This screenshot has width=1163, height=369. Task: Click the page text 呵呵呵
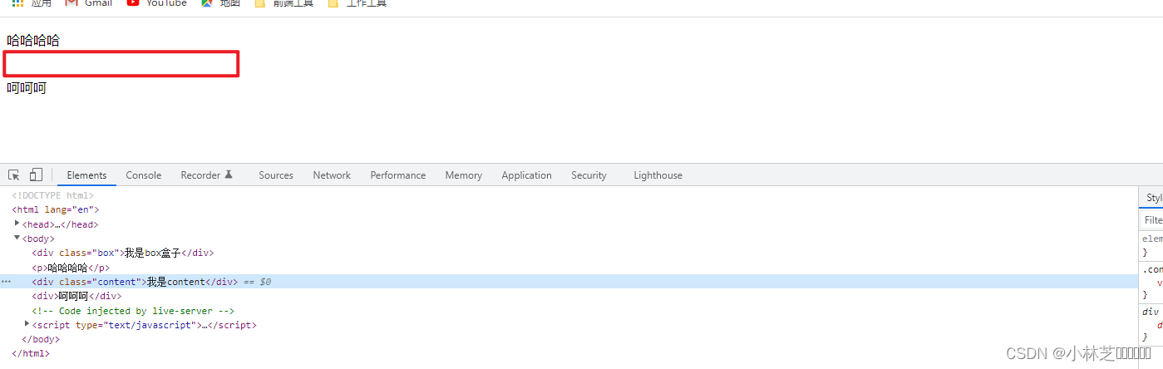[27, 87]
